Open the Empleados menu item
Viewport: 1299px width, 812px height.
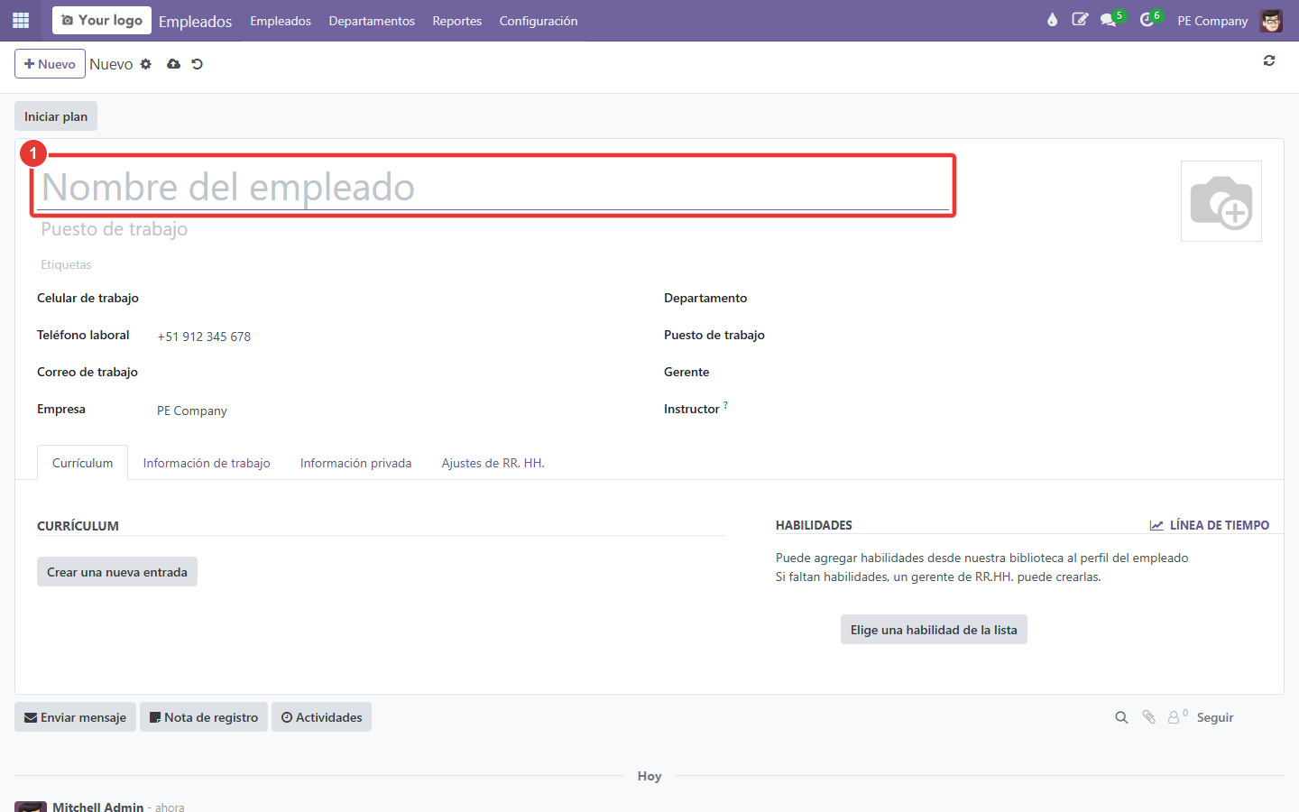281,21
